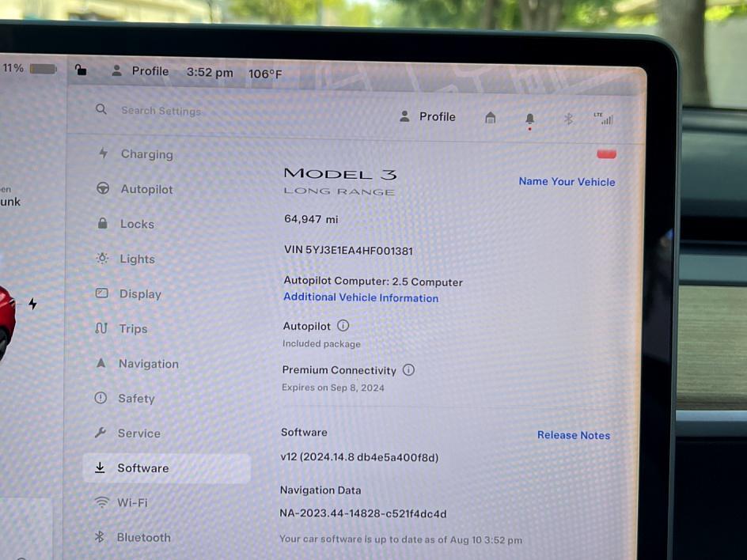Viewport: 747px width, 560px height.
Task: Click the Trips route icon
Action: [101, 327]
